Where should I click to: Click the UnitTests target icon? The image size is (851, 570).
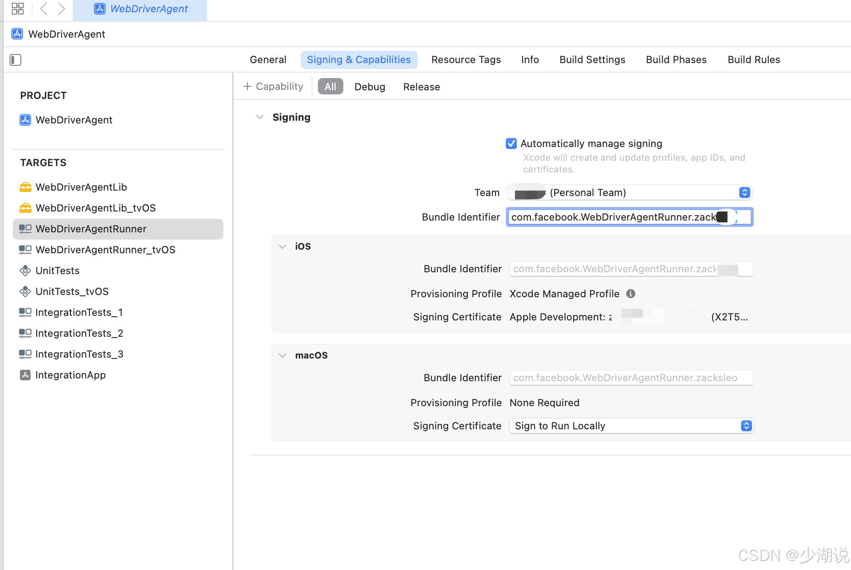pos(25,270)
